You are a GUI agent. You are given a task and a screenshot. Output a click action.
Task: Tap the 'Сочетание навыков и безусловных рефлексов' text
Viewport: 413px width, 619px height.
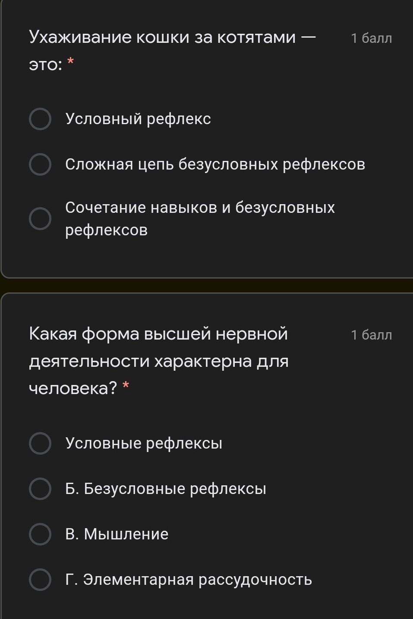(200, 219)
